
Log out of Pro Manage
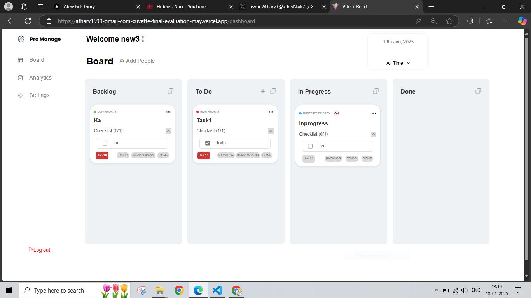(x=39, y=250)
